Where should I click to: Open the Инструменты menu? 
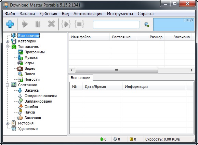click(x=120, y=14)
